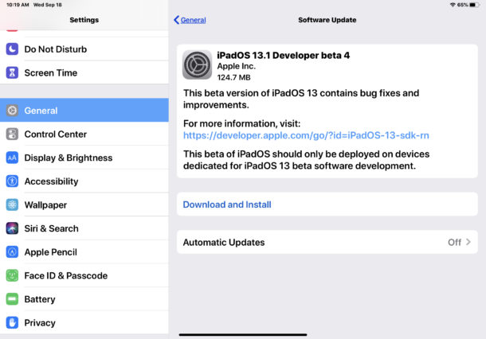Tap the Face ID & Passcode icon
This screenshot has height=339, width=486.
click(12, 275)
